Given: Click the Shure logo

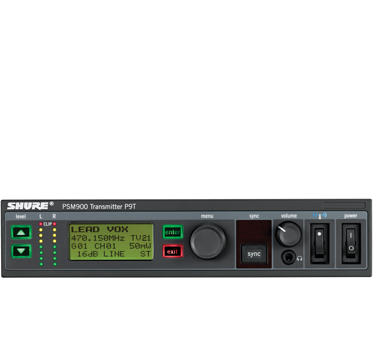Looking at the screenshot, I should tap(30, 206).
